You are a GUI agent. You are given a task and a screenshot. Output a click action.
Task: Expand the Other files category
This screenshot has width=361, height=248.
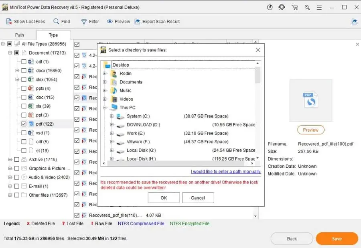click(9, 195)
